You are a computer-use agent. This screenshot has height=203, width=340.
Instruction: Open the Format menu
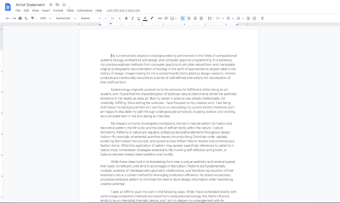58,11
